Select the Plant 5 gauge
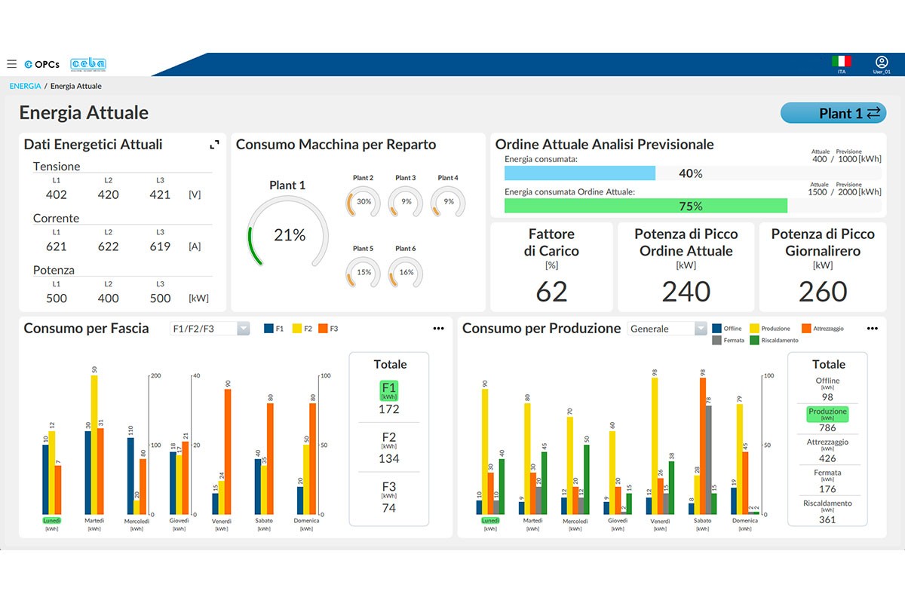 pos(364,272)
